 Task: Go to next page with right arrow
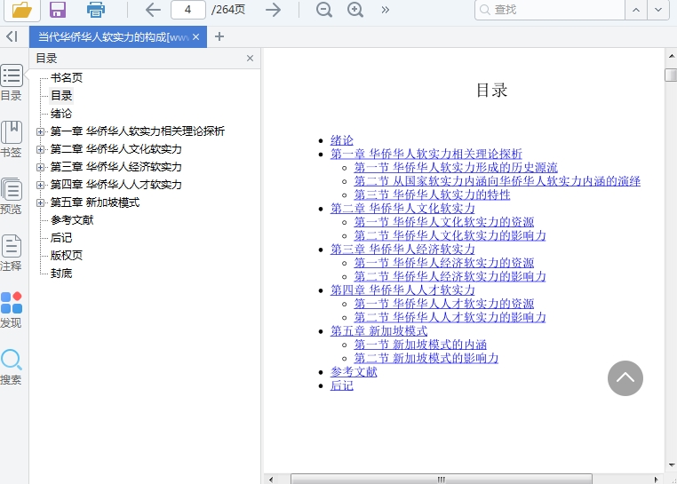pos(273,10)
